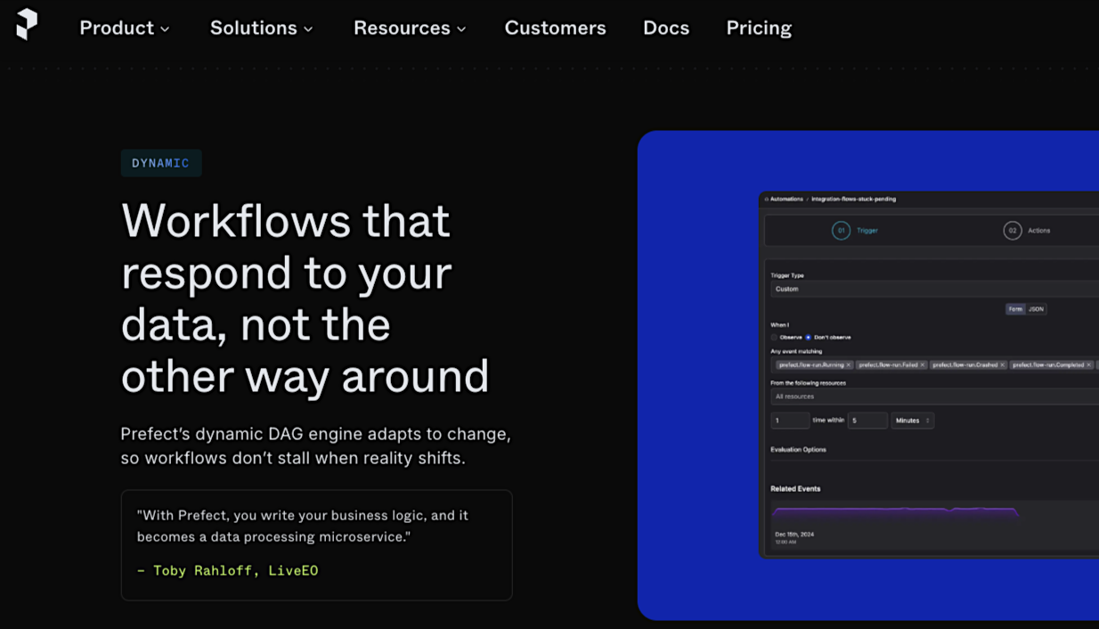The height and width of the screenshot is (629, 1099).
Task: Click the DYNAMIC badge label
Action: [161, 163]
